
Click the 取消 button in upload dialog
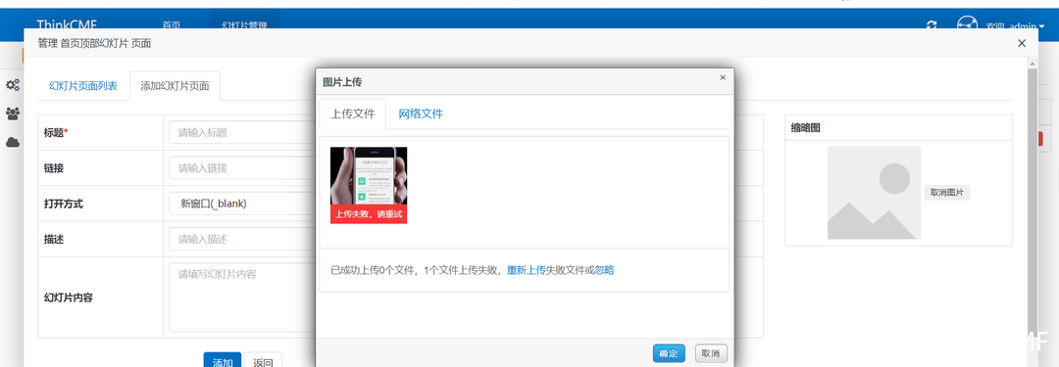pos(711,353)
